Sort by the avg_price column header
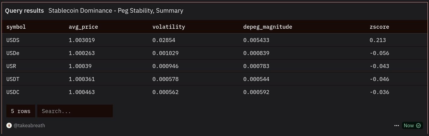Image resolution: width=429 pixels, height=136 pixels. point(83,27)
